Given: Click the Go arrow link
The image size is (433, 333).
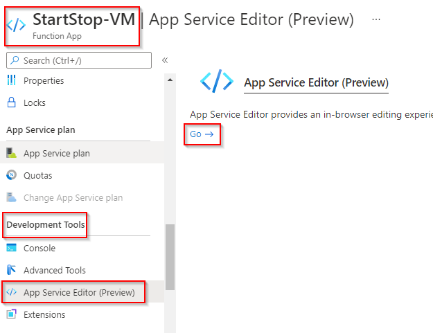Looking at the screenshot, I should (x=202, y=134).
